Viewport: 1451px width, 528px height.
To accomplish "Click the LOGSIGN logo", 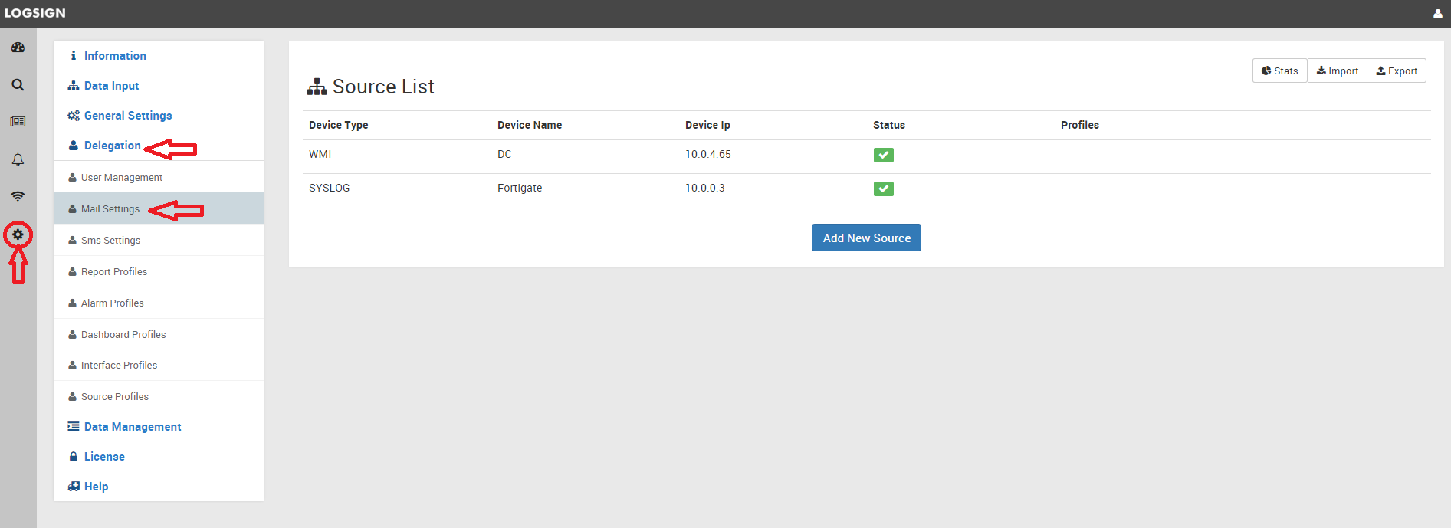I will click(35, 13).
